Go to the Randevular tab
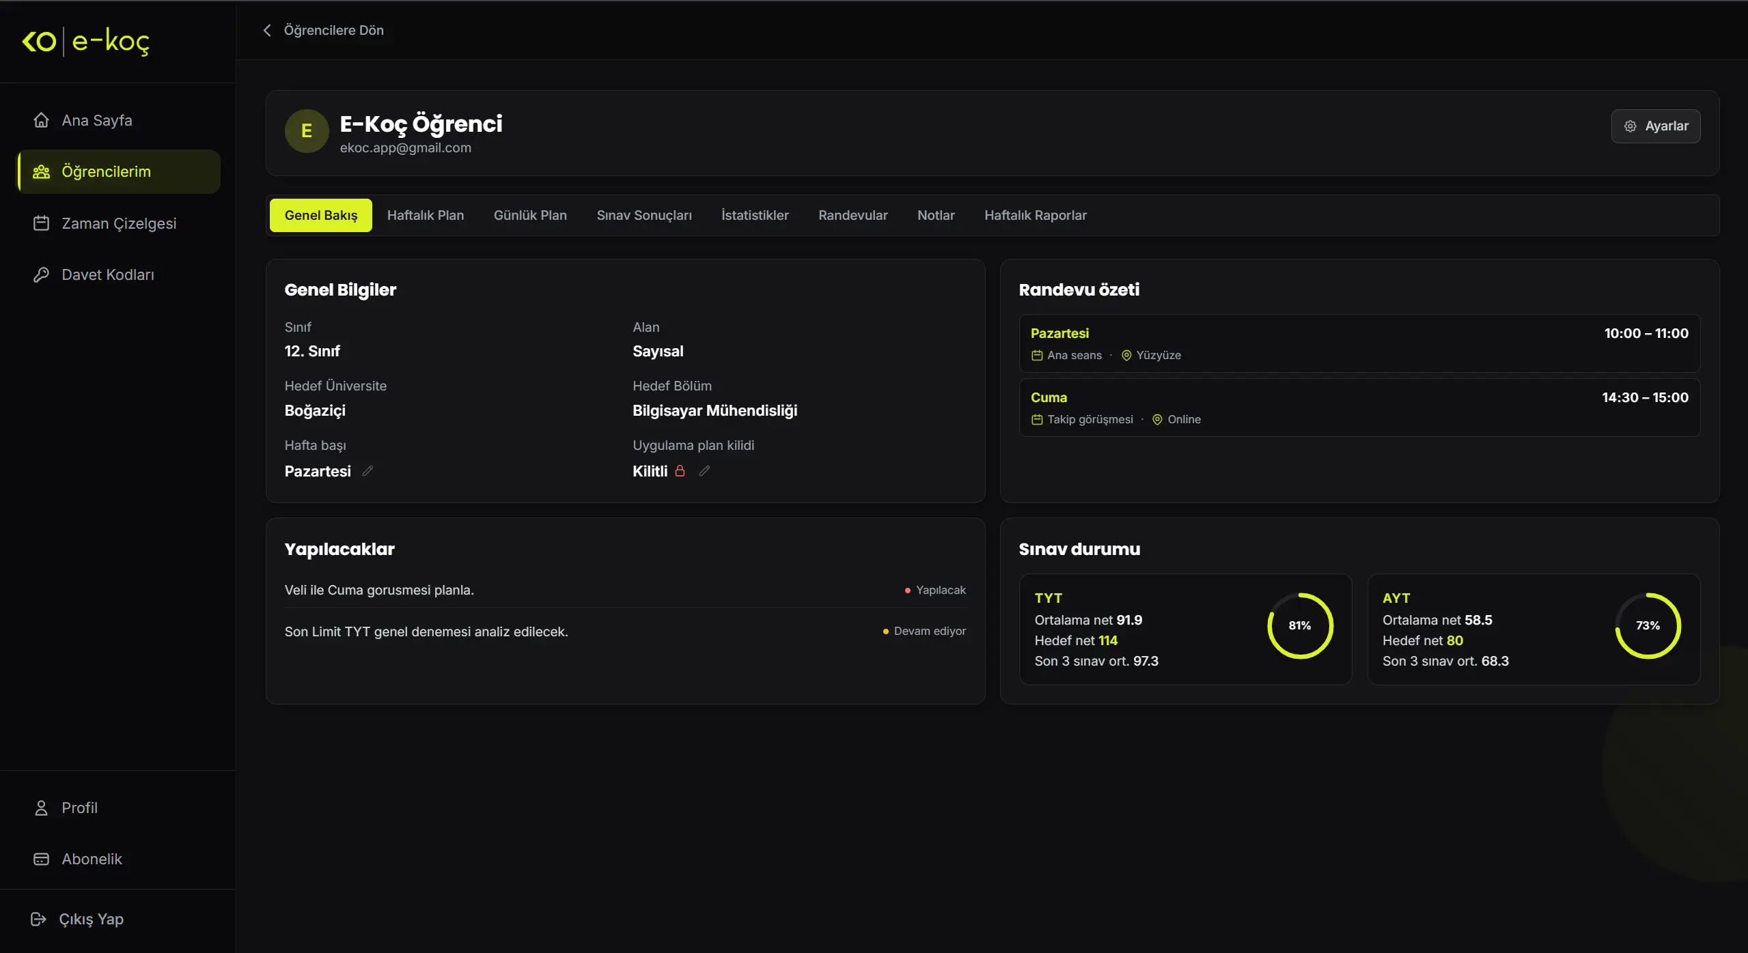 (853, 215)
